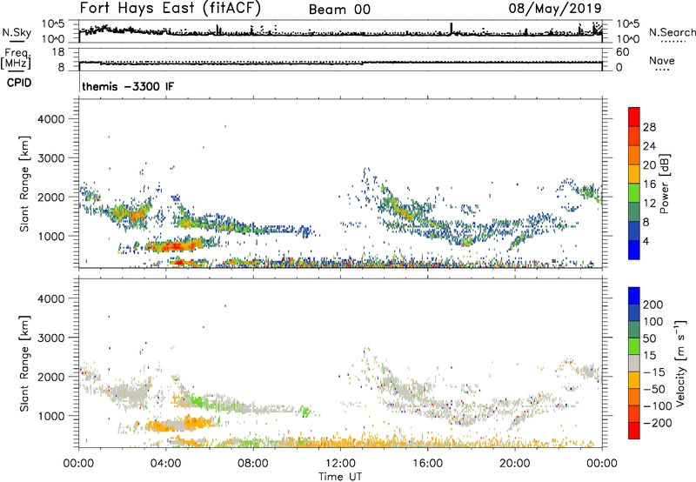
Task: Click the 'CPID' row label
Action: [19, 83]
